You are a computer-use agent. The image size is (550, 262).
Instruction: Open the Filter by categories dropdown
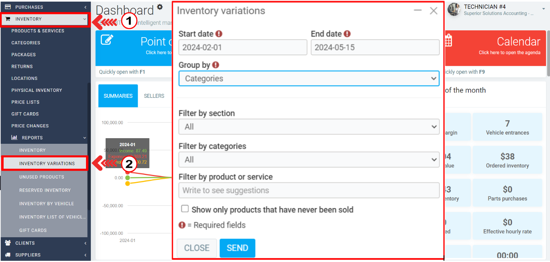[308, 160]
